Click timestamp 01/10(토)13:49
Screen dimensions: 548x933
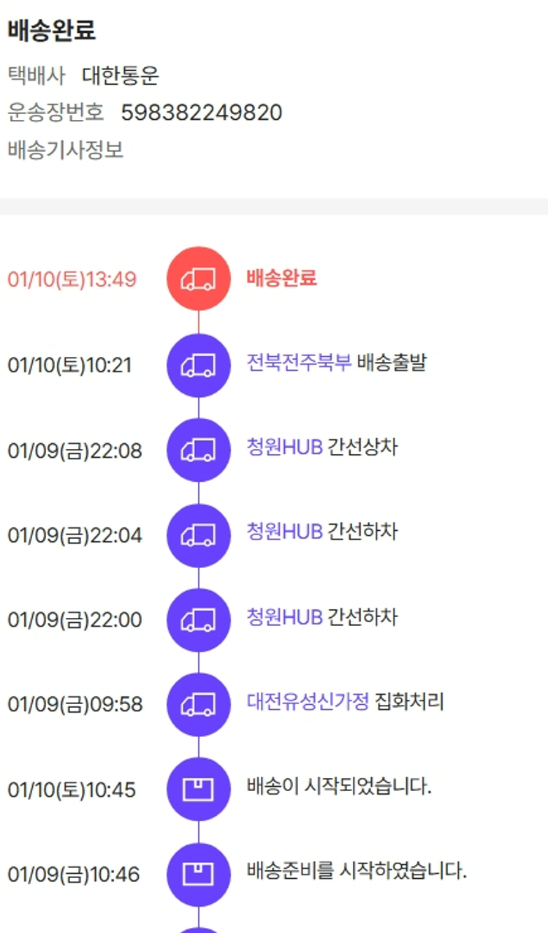tap(72, 279)
